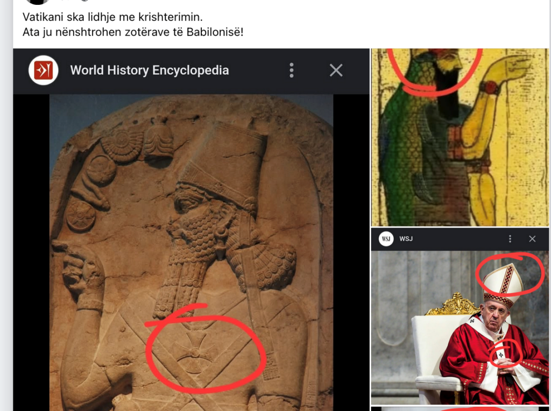Select the line mentioning 'zotërave të Babilonisë'
Viewport: 551px width, 411px height.
pos(133,32)
